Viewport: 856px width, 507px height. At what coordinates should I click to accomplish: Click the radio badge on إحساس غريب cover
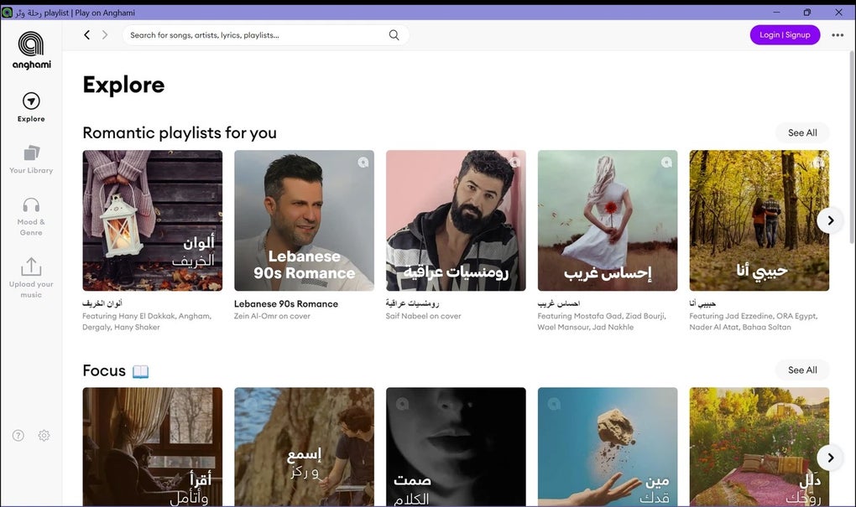tap(666, 162)
